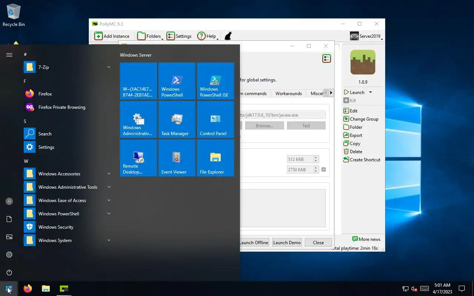This screenshot has width=474, height=296.
Task: Open Settings in PollyMC toolbar
Action: (179, 36)
